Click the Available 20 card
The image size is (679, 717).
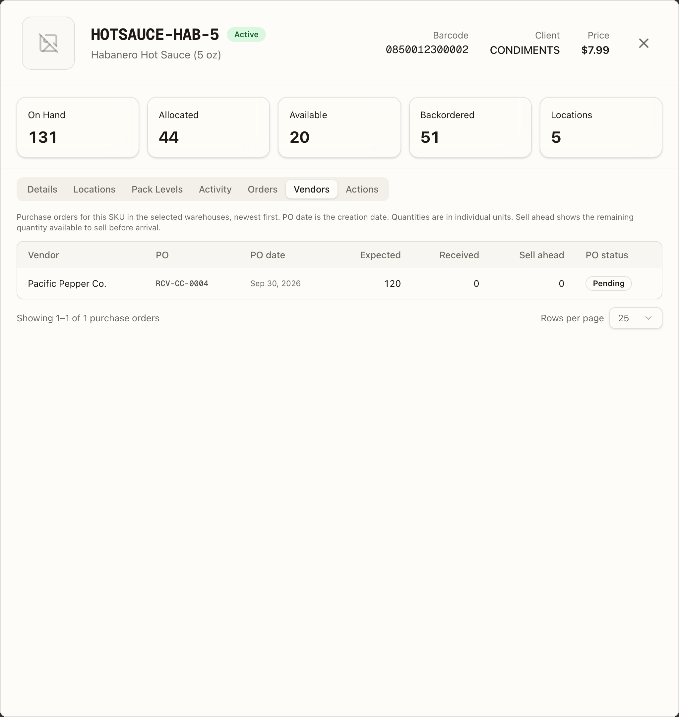click(339, 127)
